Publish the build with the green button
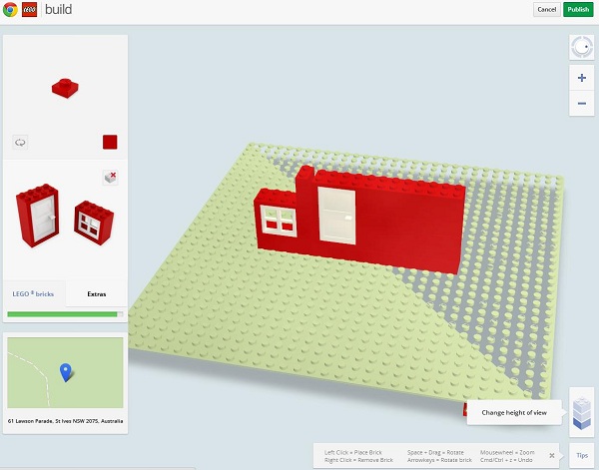Image resolution: width=599 pixels, height=470 pixels. [577, 9]
